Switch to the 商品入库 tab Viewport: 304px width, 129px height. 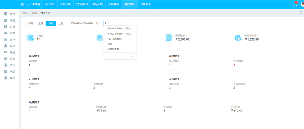[x=98, y=4]
